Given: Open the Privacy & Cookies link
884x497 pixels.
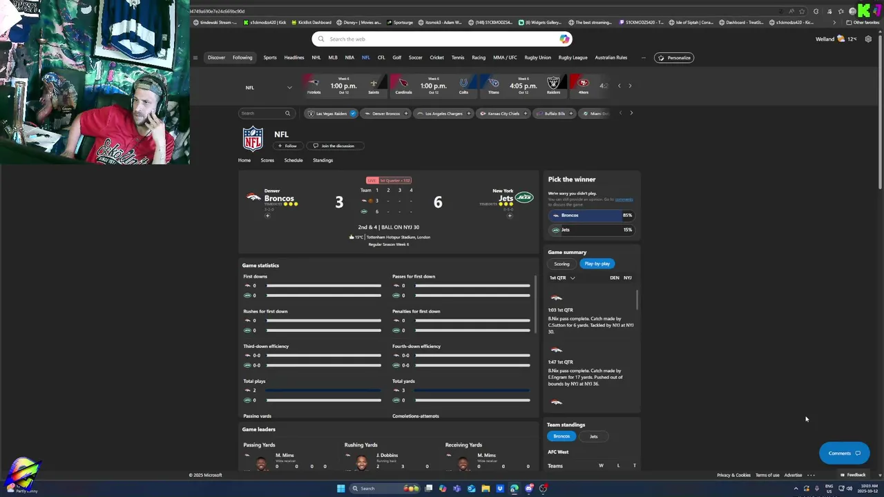Looking at the screenshot, I should 733,475.
